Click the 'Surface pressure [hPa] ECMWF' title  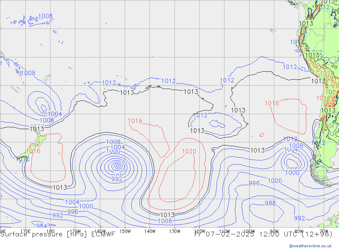point(58,234)
